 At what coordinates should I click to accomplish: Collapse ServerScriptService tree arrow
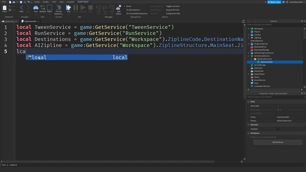point(249,56)
